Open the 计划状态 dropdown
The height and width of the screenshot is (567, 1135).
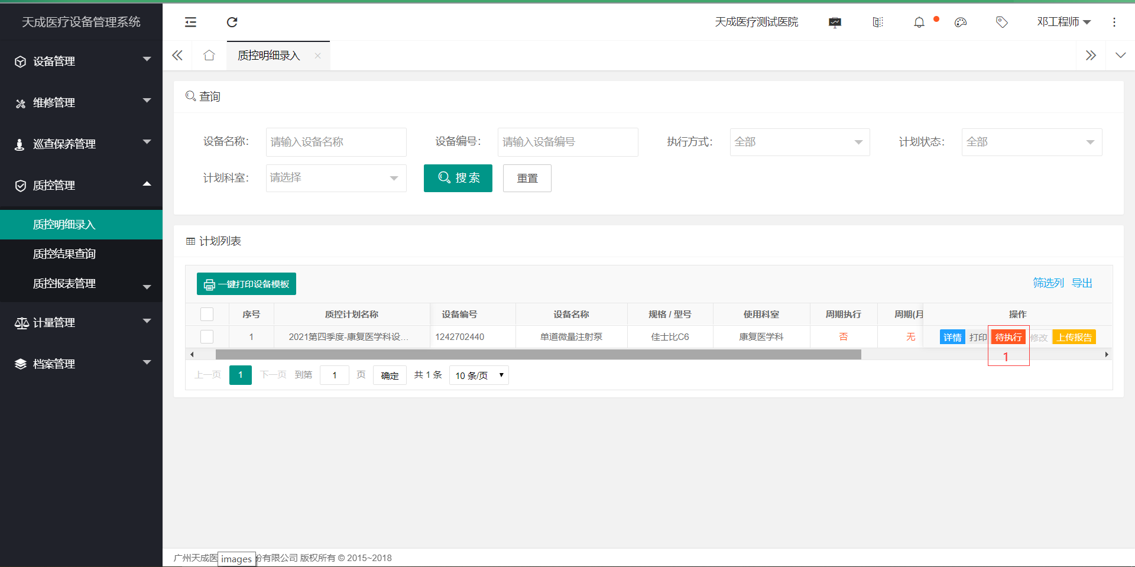point(1032,142)
